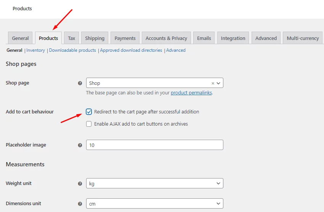Click help icon beside Dimensions unit
This screenshot has height=212, width=324.
click(x=80, y=204)
